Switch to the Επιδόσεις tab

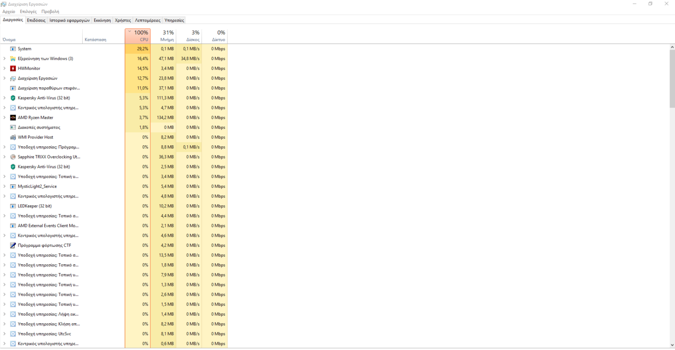36,20
